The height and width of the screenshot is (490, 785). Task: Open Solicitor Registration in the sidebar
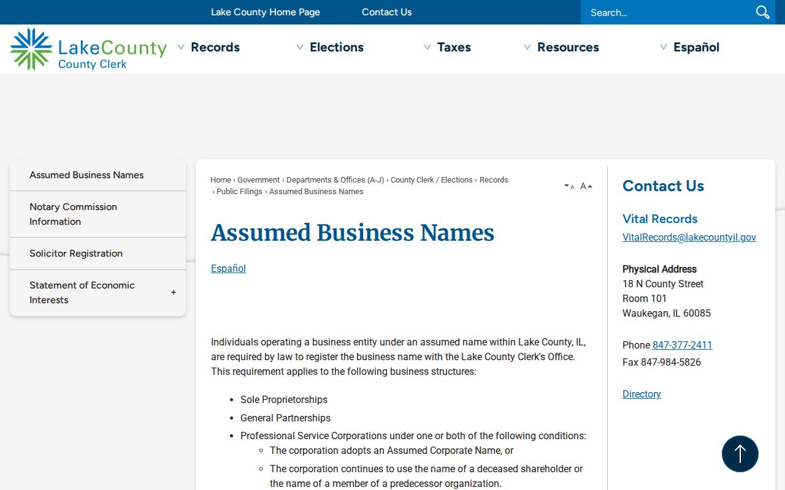[x=98, y=254]
